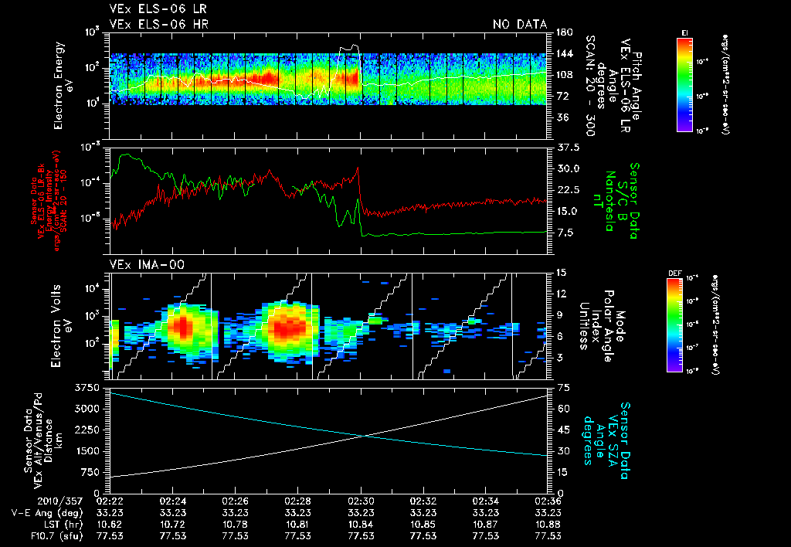Image resolution: width=791 pixels, height=547 pixels.
Task: Click the DEF color scale bar
Action: pos(675,325)
